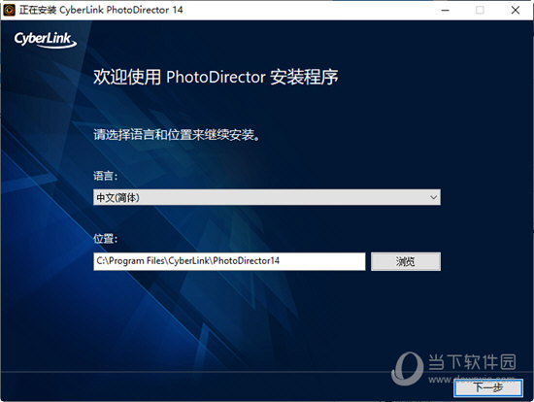Screen dimensions: 534x402
Task: Click the text 请选择语言和位置来继续安装。
Action: tap(177, 135)
